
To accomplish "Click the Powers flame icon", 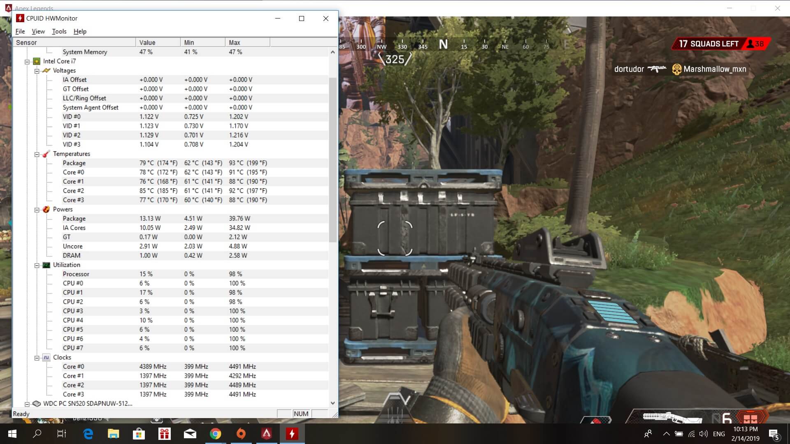I will coord(46,209).
